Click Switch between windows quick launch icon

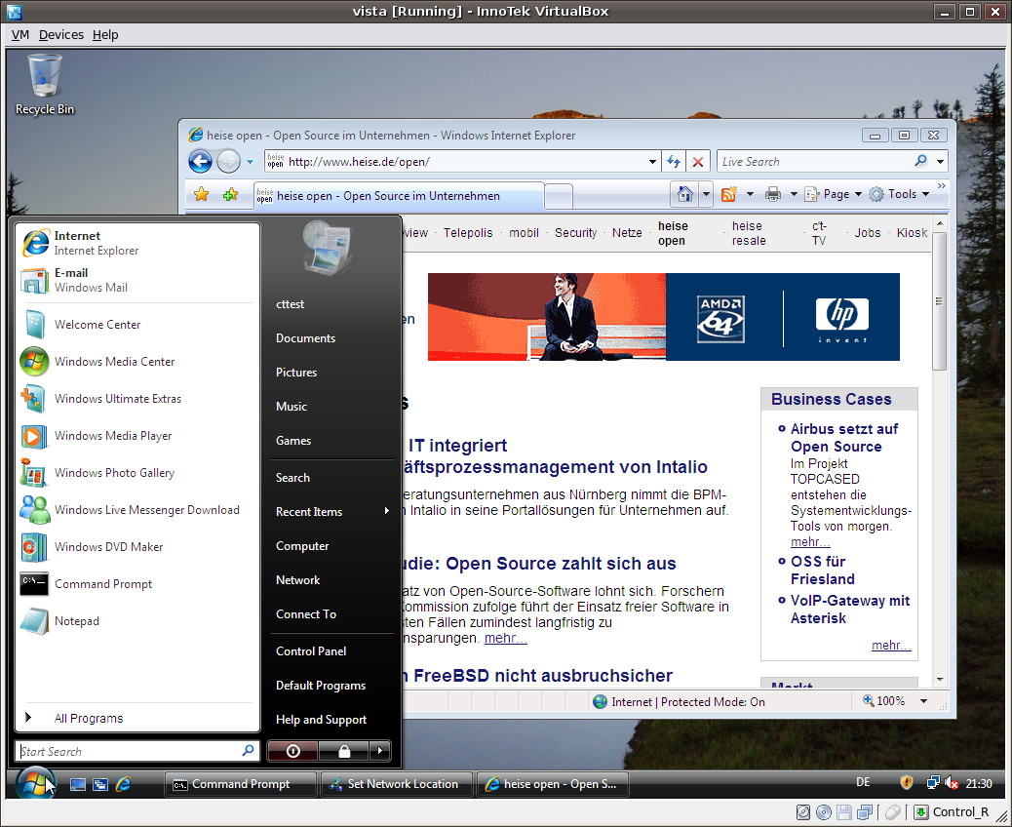pyautogui.click(x=100, y=784)
